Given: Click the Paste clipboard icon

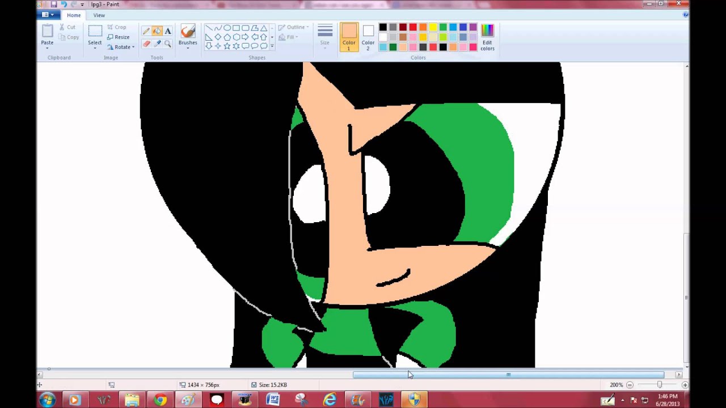Looking at the screenshot, I should click(47, 31).
